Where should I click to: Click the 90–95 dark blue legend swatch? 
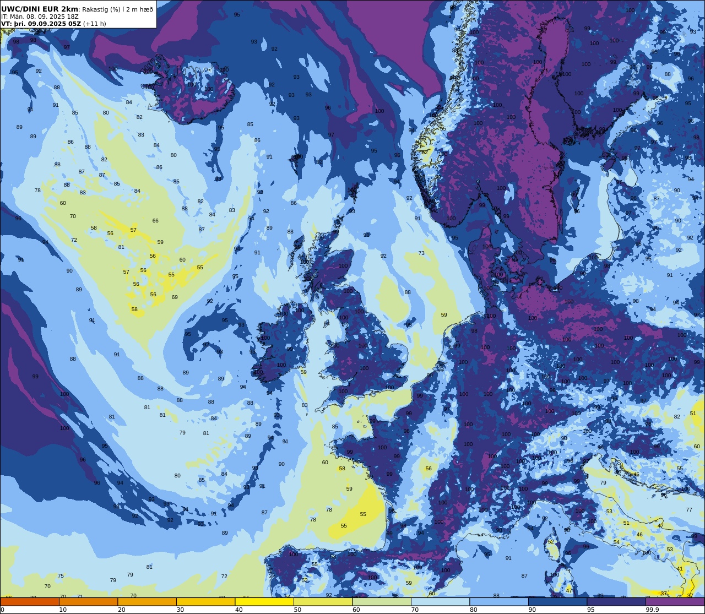[x=557, y=602]
